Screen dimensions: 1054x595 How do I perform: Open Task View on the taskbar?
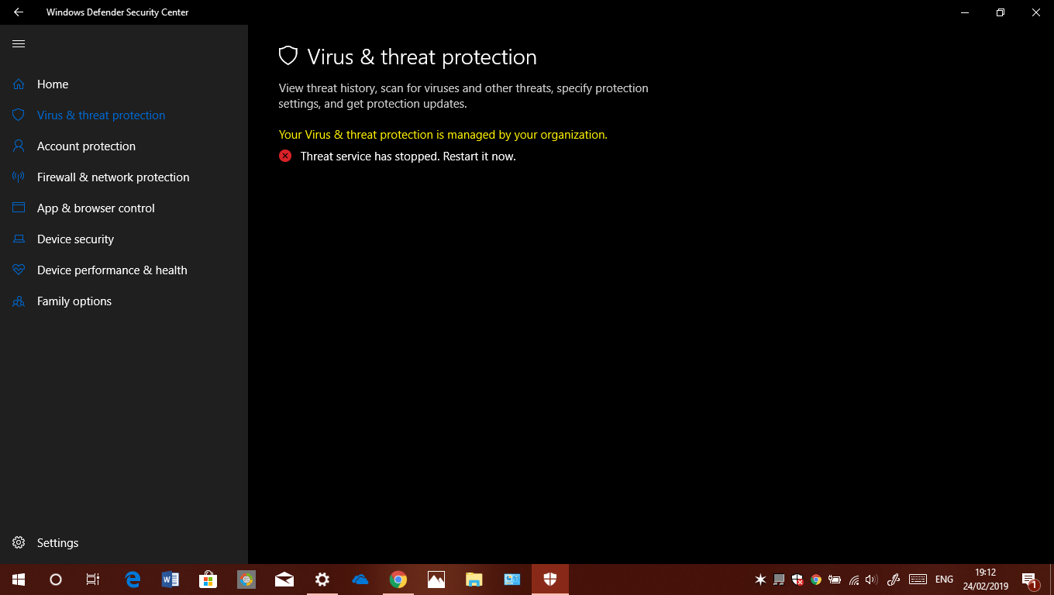(93, 580)
